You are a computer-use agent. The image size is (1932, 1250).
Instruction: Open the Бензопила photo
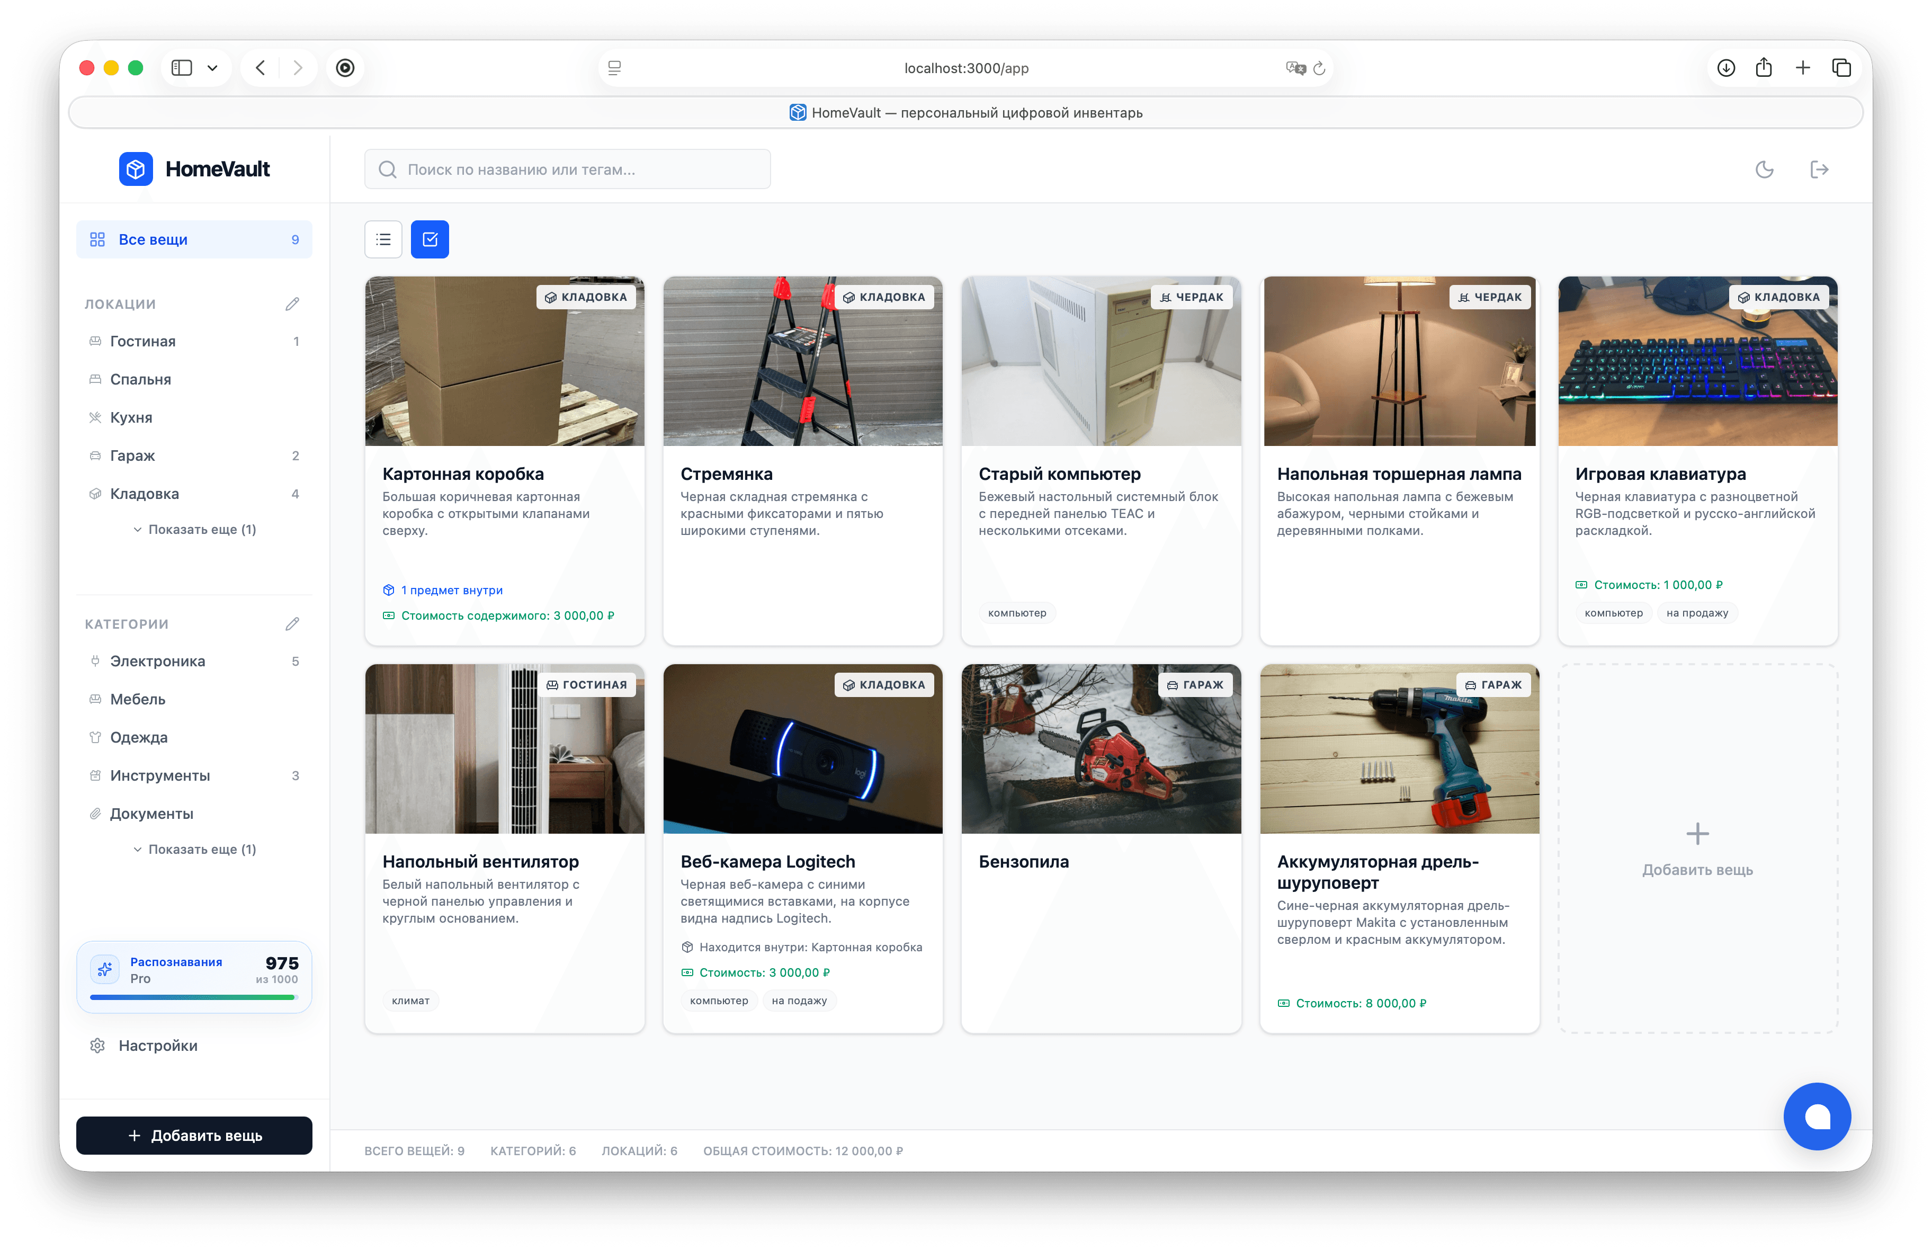1101,749
